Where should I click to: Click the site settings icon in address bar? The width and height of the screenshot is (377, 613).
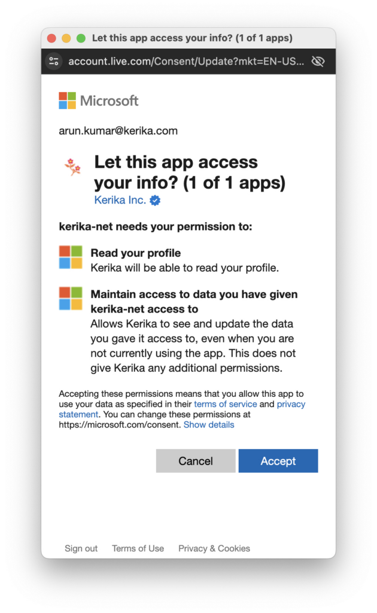click(54, 62)
